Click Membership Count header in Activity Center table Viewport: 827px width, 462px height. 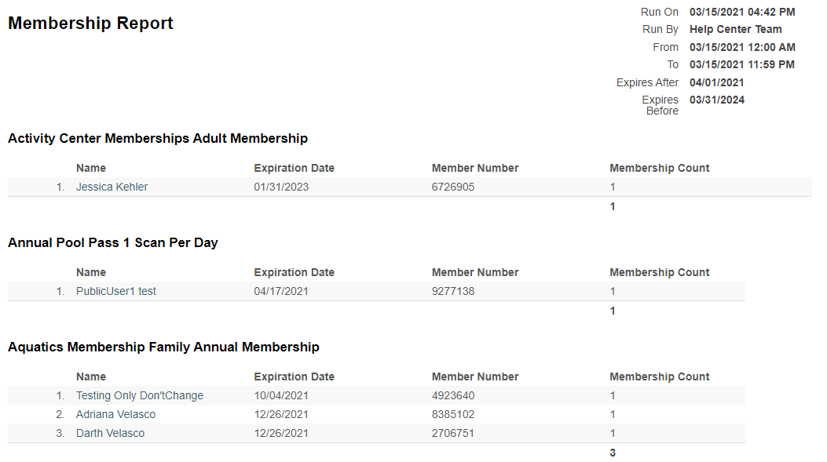pos(659,168)
